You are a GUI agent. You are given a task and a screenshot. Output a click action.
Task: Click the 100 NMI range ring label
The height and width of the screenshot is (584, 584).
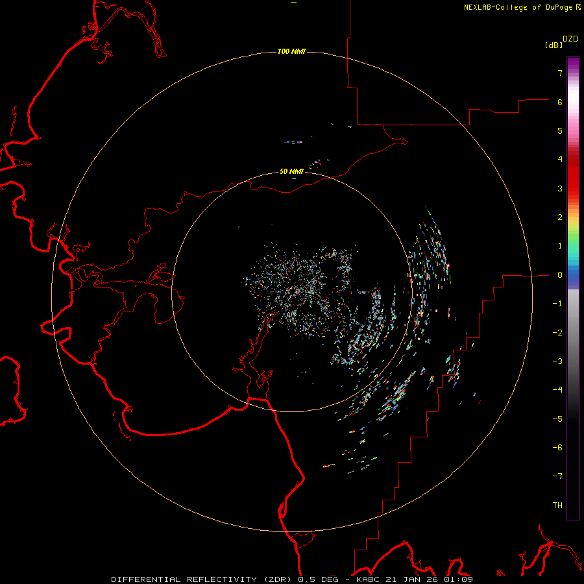[x=291, y=51]
